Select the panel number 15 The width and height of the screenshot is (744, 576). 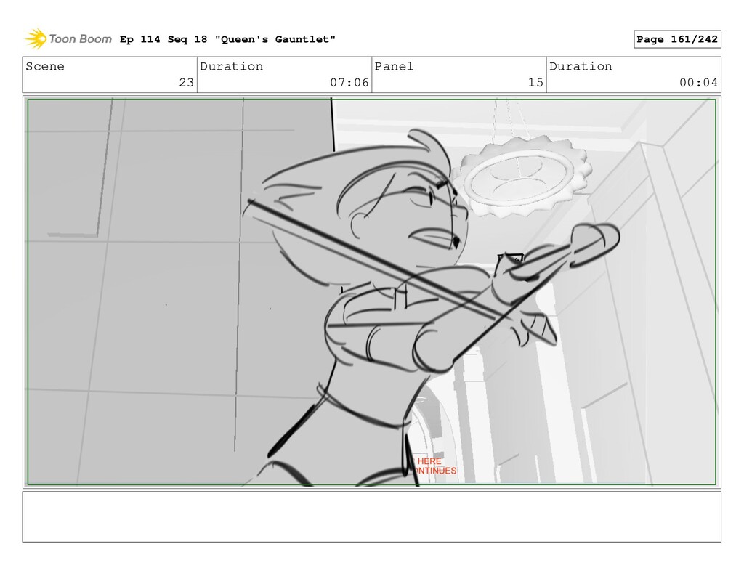[x=535, y=83]
